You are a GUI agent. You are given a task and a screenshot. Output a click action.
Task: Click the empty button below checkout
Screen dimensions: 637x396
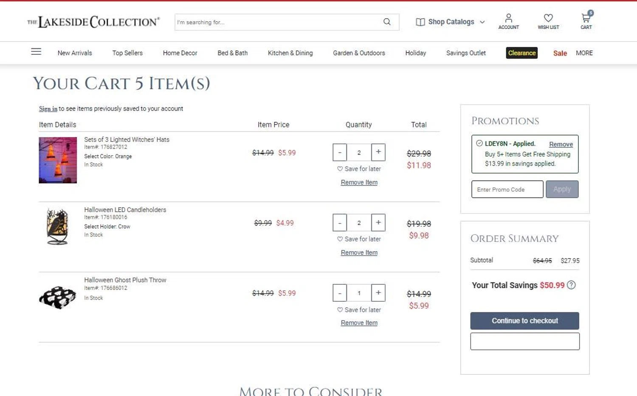click(x=524, y=341)
